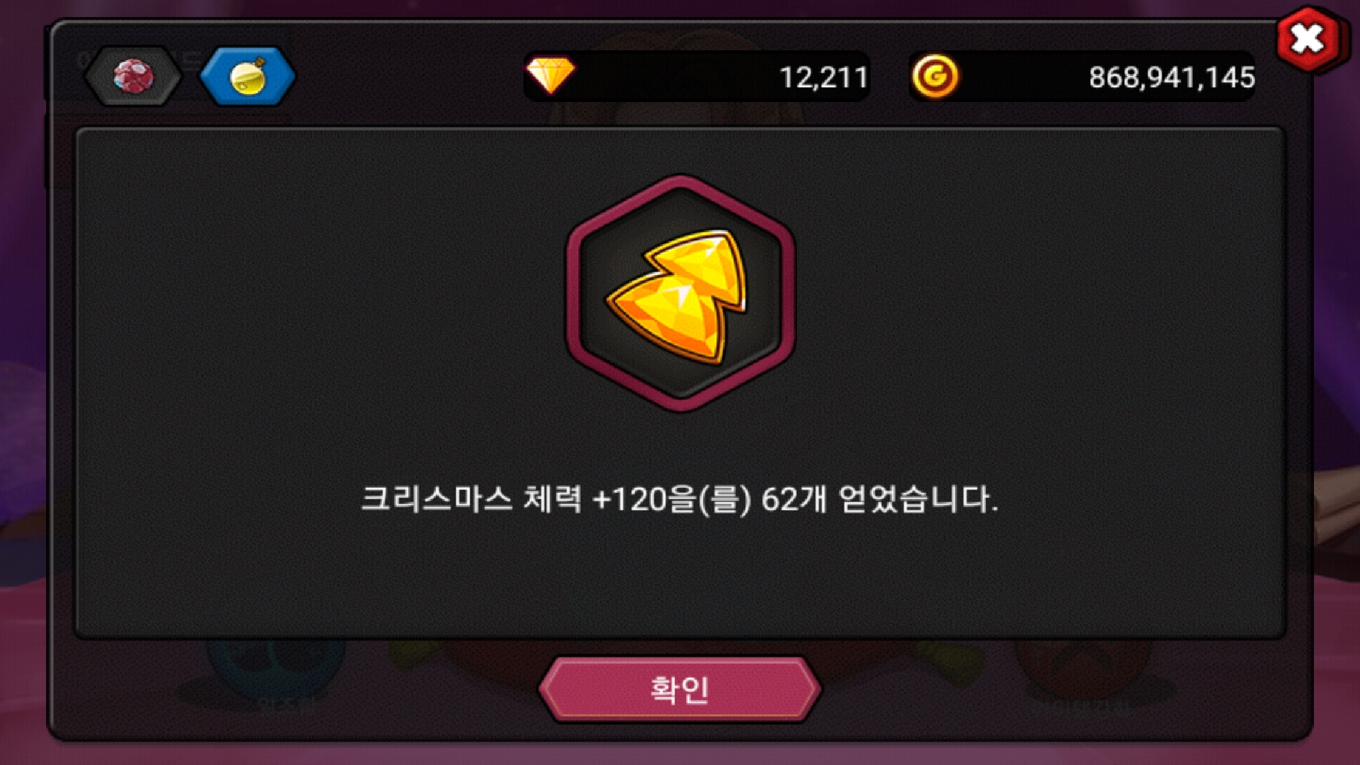Tap the gold G coin icon
Viewport: 1360px width, 765px height.
(935, 76)
